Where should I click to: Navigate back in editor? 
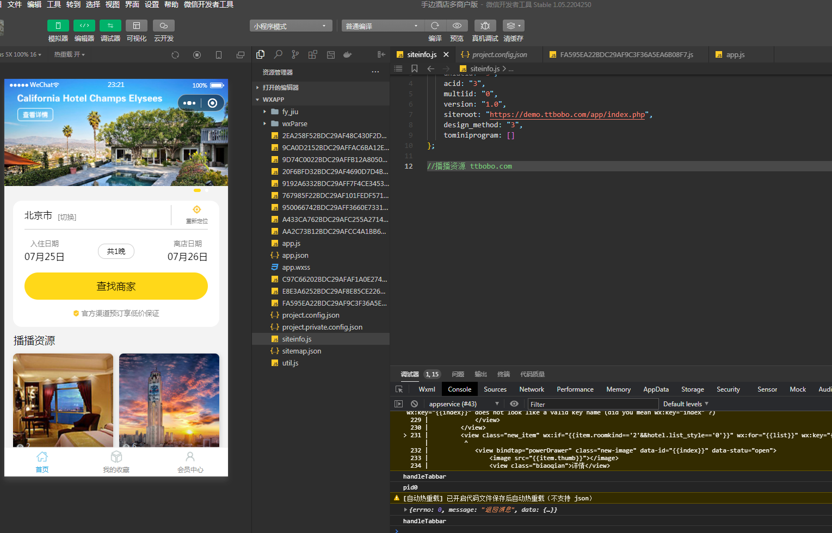(430, 69)
